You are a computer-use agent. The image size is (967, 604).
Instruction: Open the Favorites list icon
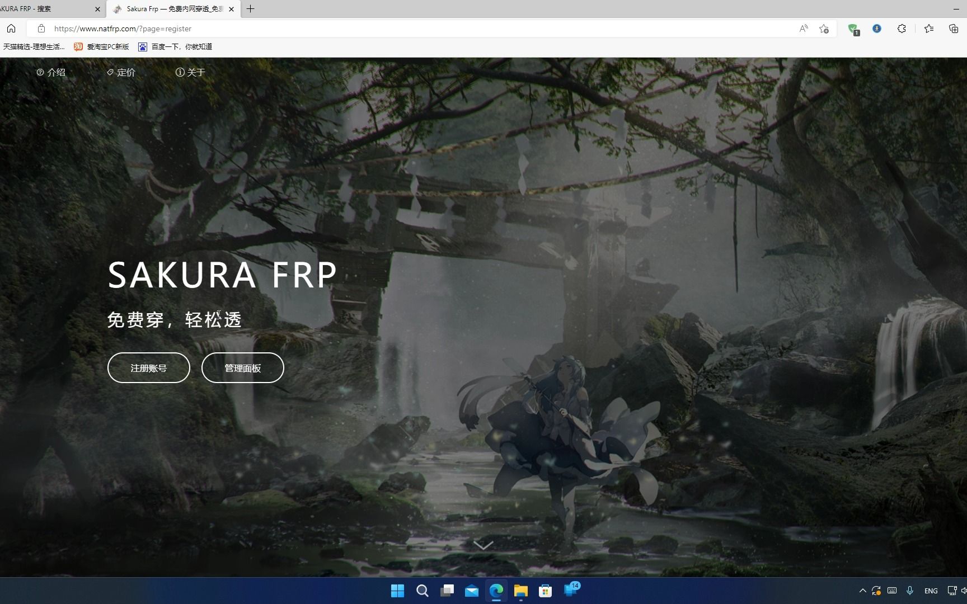point(929,29)
